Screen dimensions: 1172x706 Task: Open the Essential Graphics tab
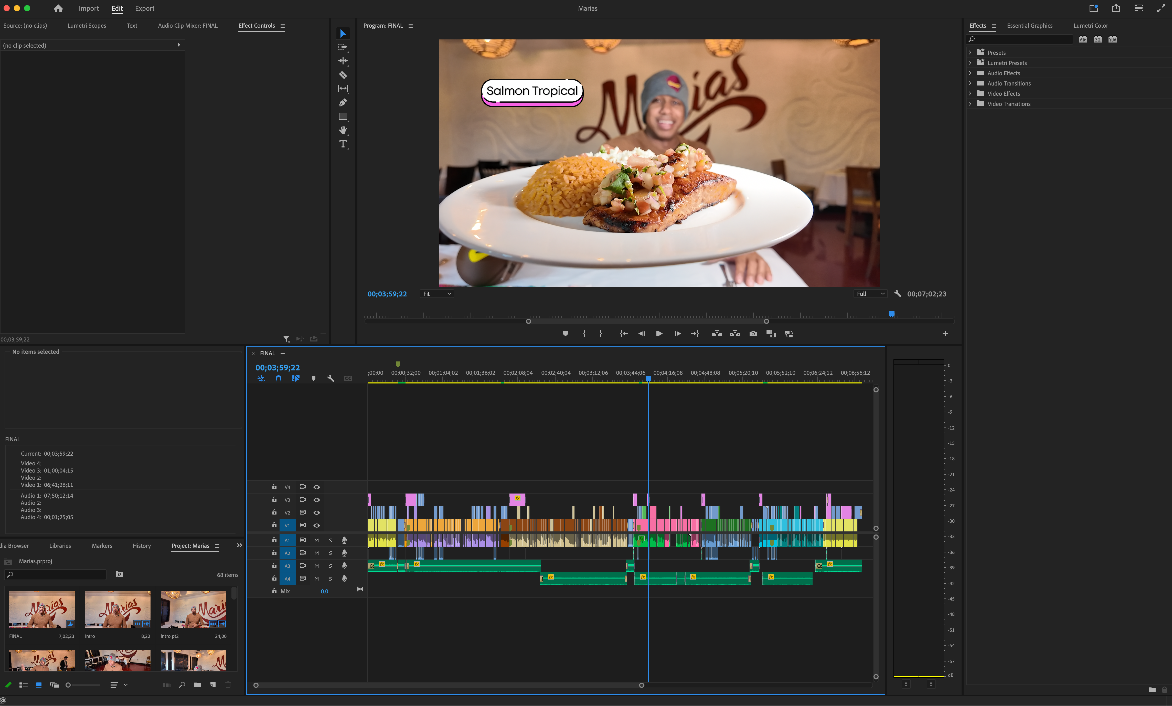pos(1029,26)
